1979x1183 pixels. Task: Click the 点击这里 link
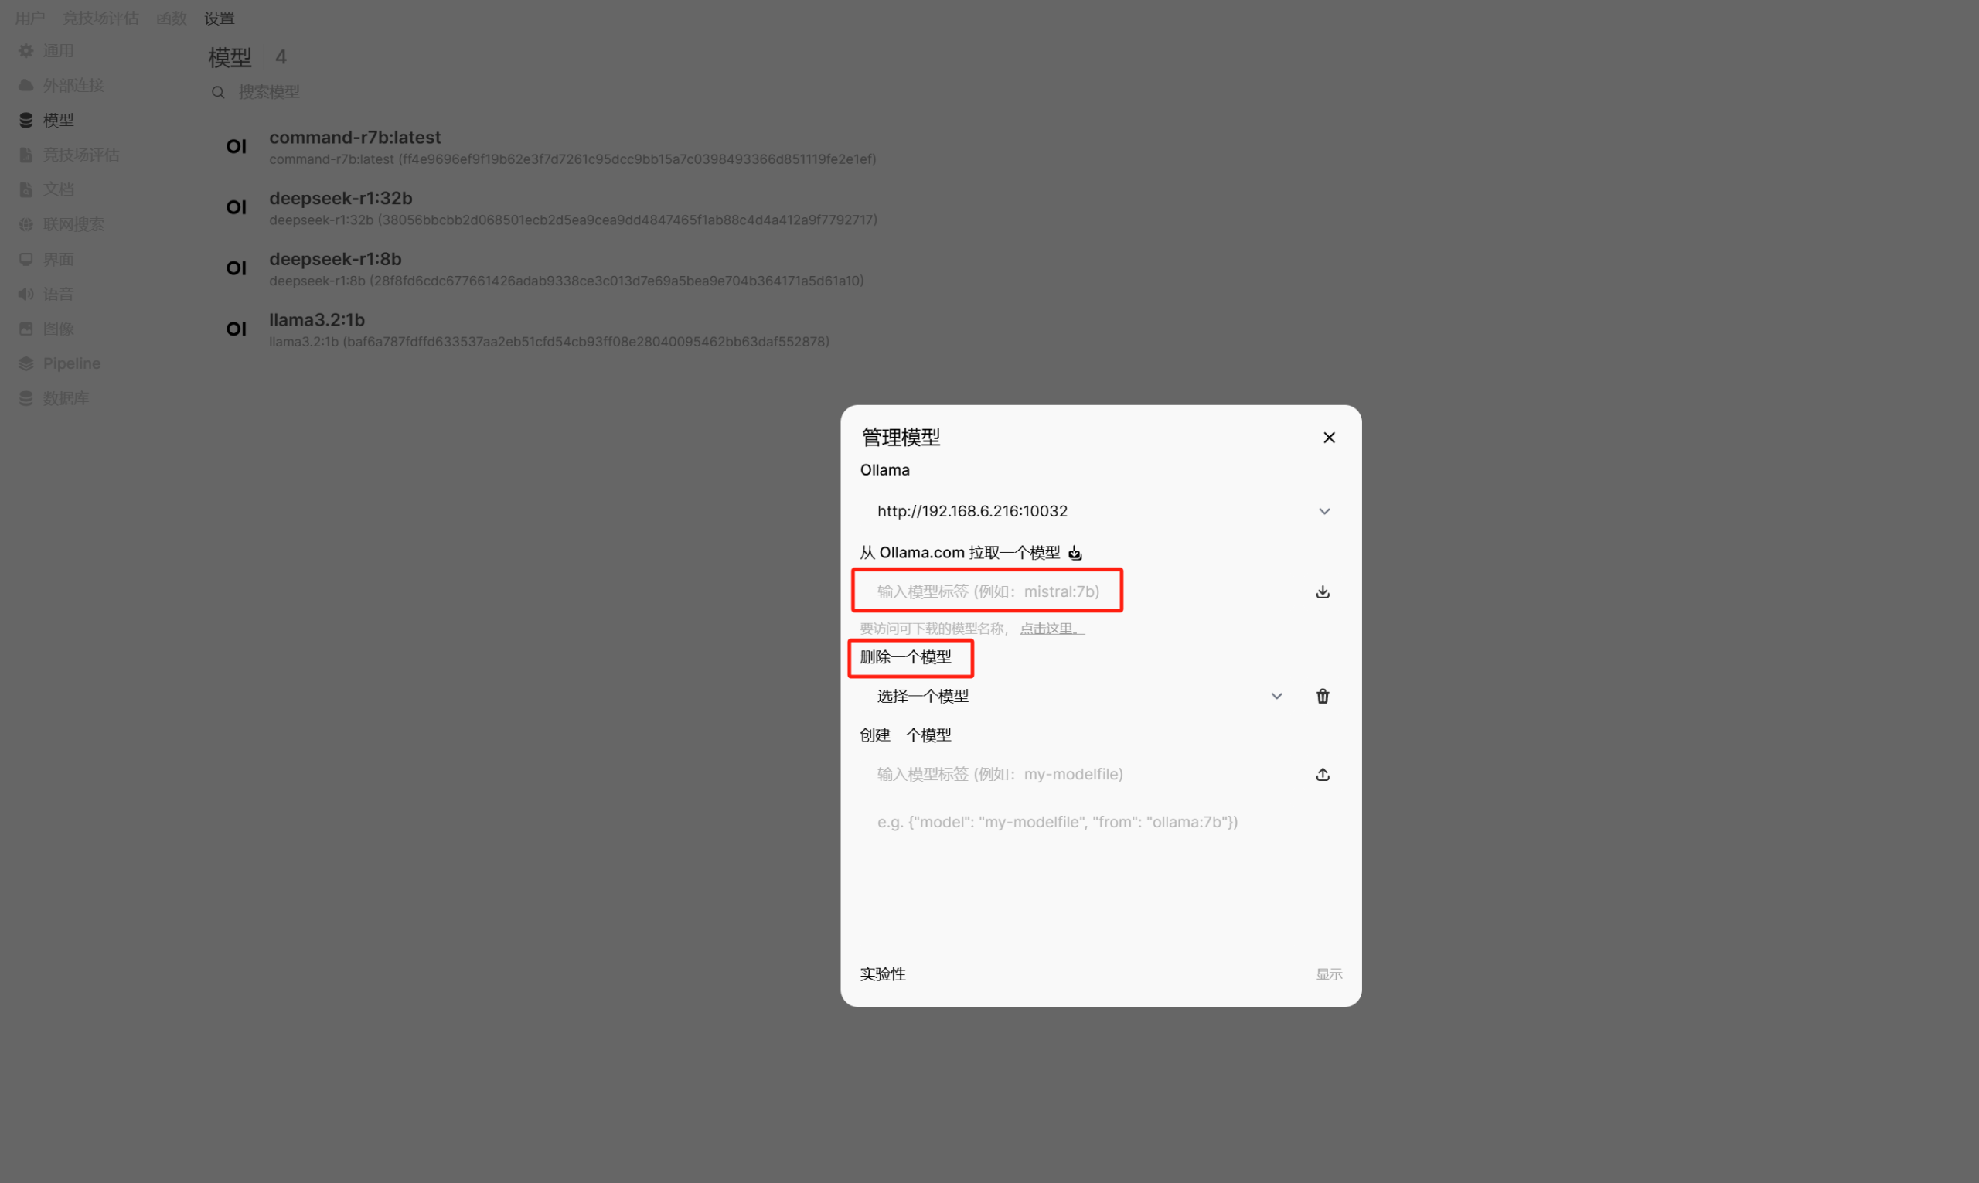tap(1052, 628)
